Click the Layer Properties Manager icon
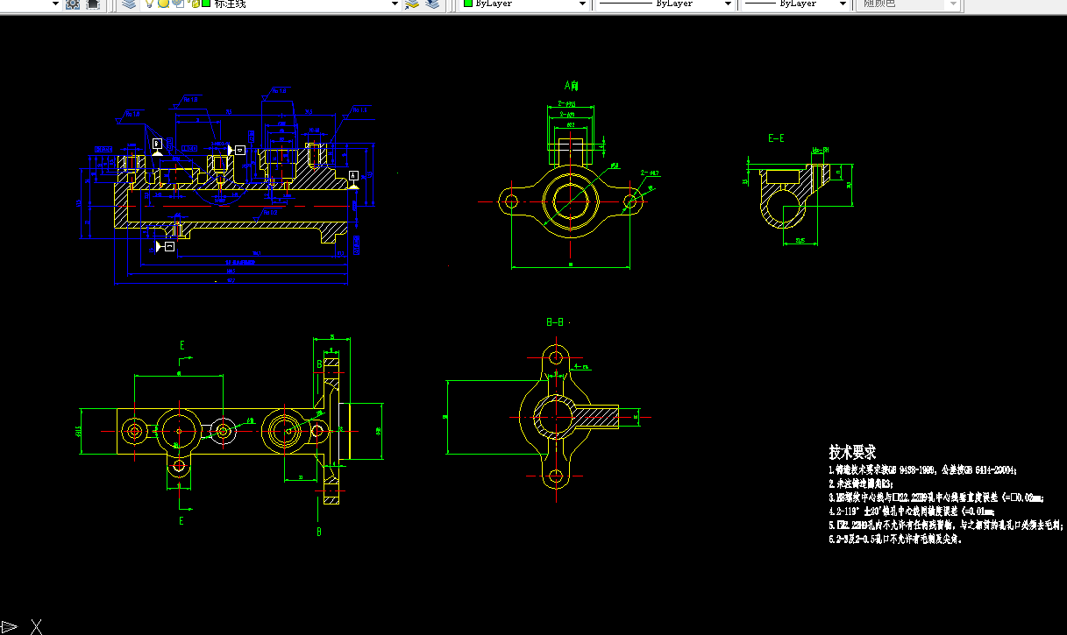This screenshot has height=635, width=1067. coord(129,4)
